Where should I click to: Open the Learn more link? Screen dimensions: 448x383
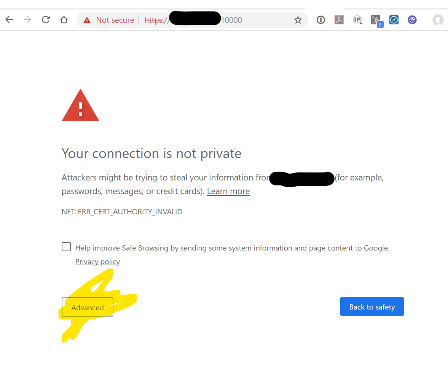point(228,191)
